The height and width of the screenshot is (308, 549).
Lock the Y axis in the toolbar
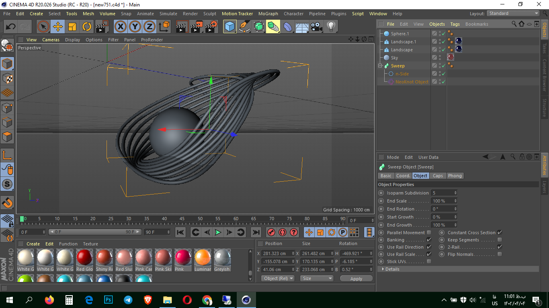(135, 26)
